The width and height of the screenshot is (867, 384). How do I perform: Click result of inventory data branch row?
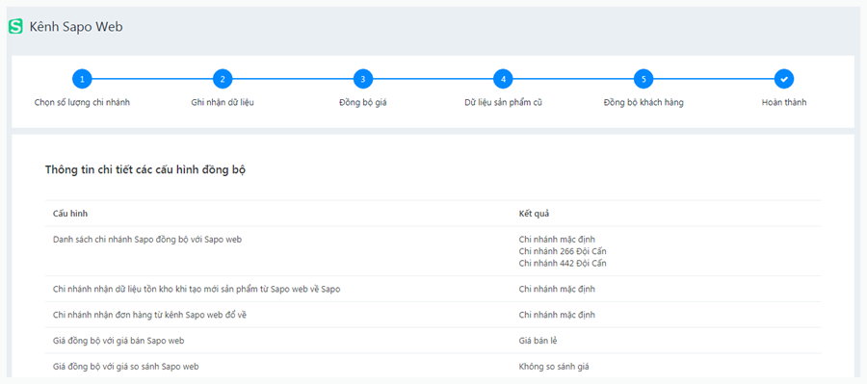click(557, 289)
